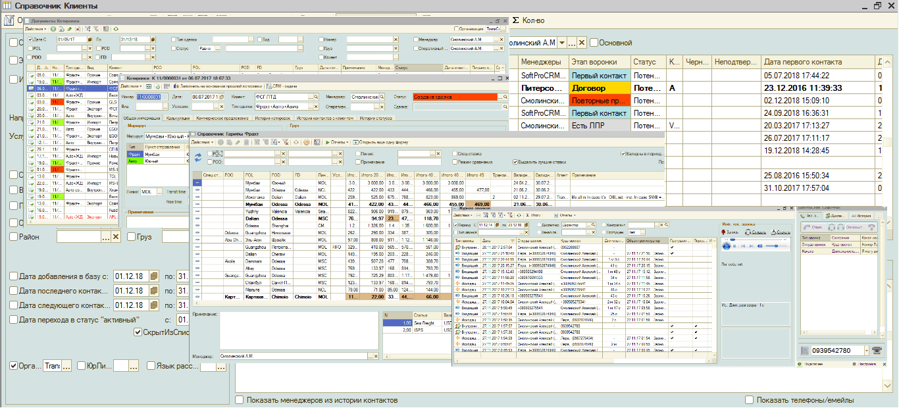899x408 pixels.
Task: Click inside the phone number input field 0939542780
Action: pos(837,349)
